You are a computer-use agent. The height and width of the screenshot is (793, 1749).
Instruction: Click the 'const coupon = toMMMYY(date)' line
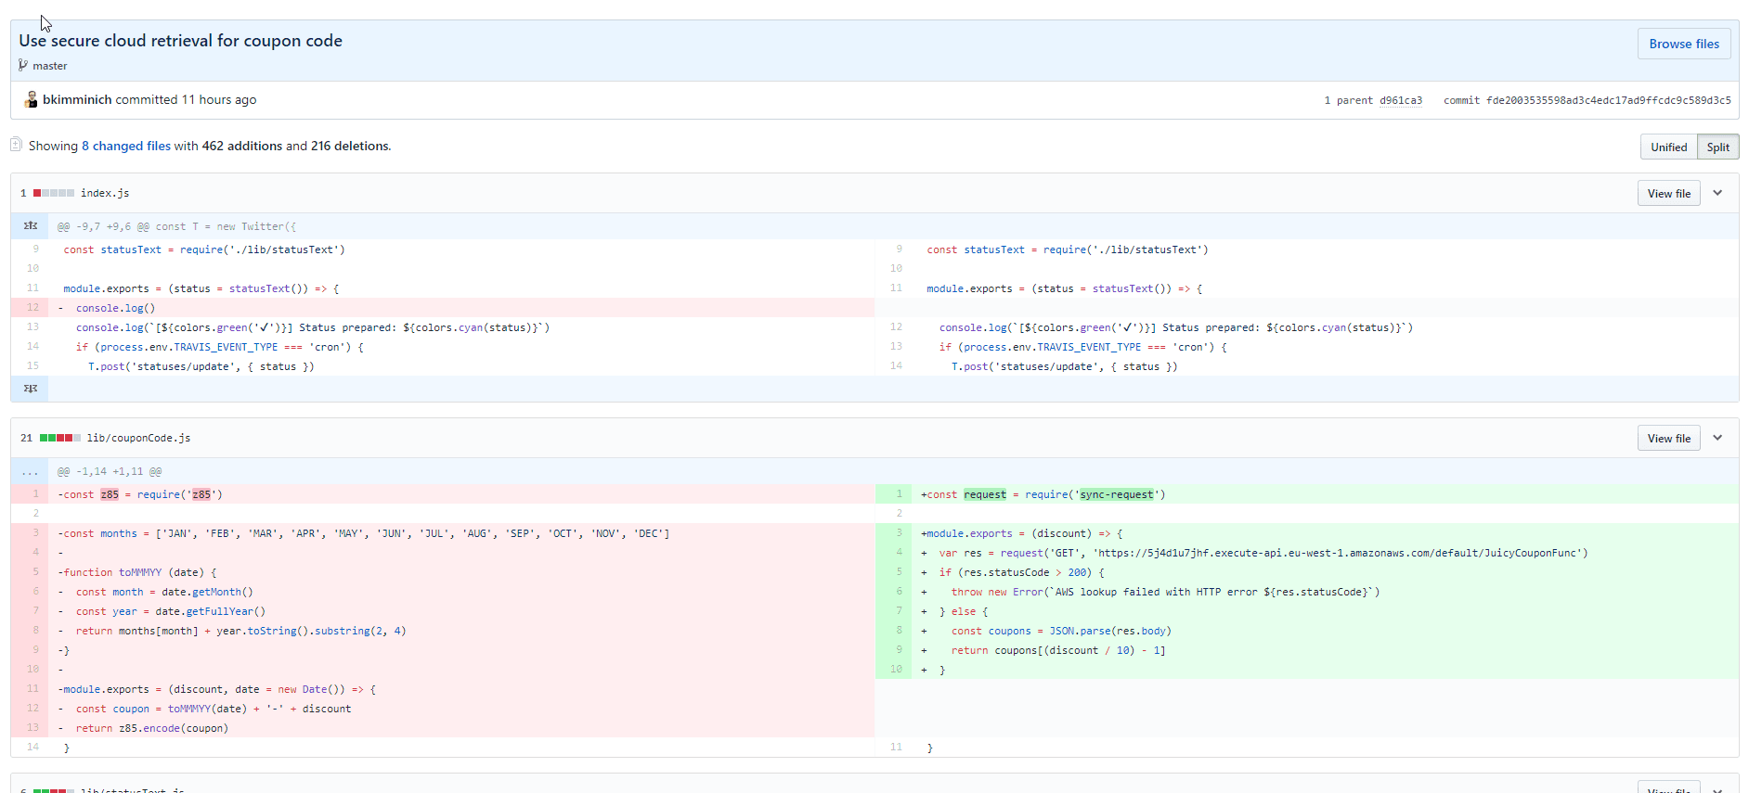(461, 709)
